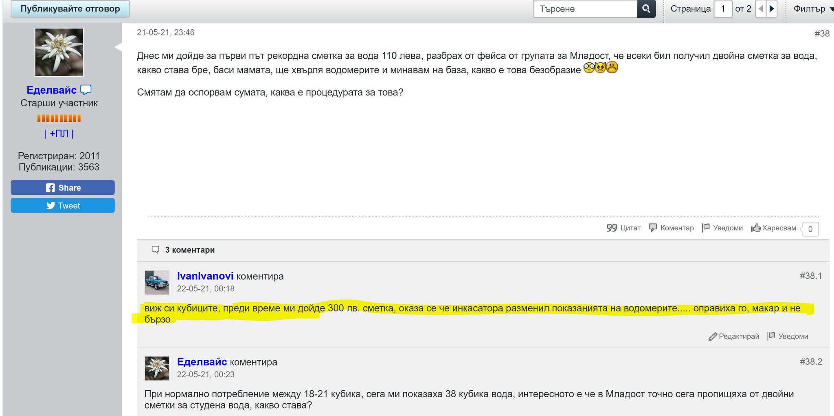Image resolution: width=834 pixels, height=416 pixels.
Task: Report post #38 with Уведоми
Action: click(x=723, y=228)
